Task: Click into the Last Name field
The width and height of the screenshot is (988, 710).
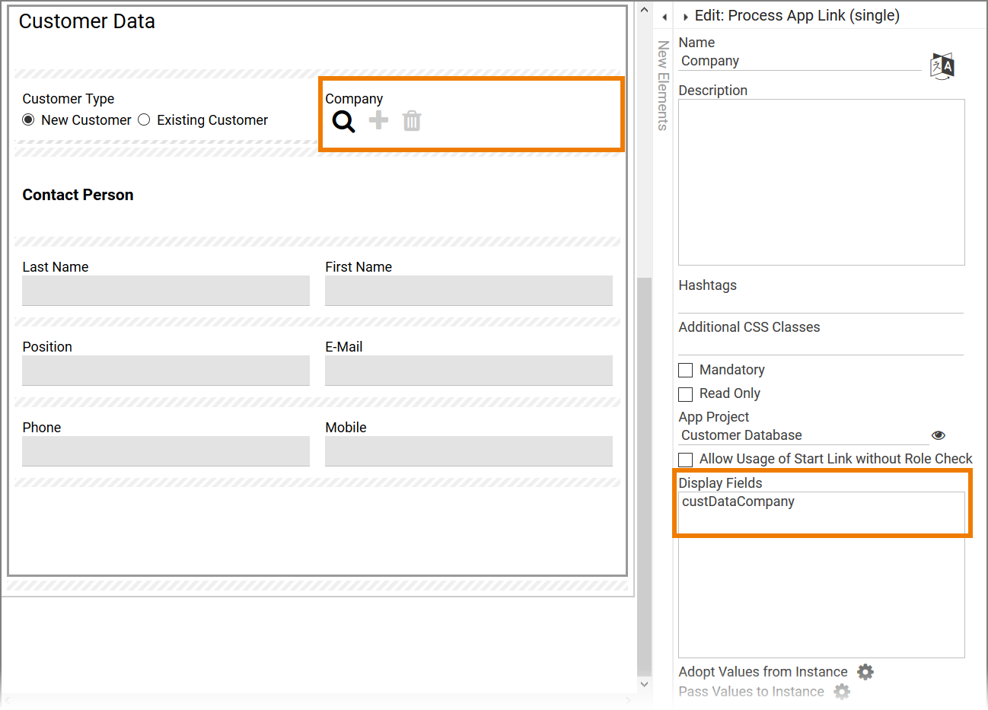Action: [x=166, y=291]
